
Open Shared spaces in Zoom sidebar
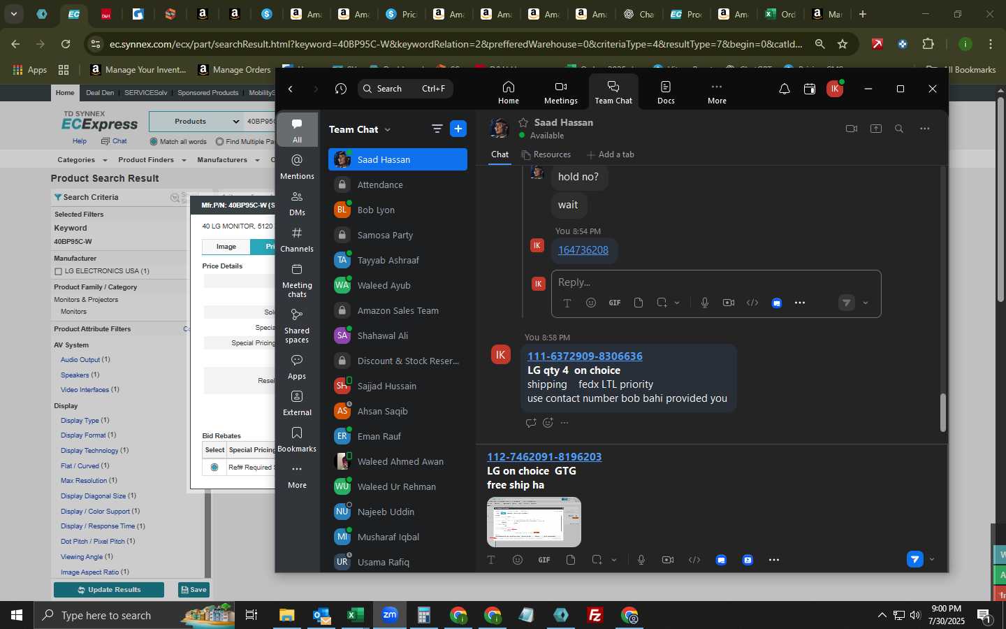click(x=297, y=325)
